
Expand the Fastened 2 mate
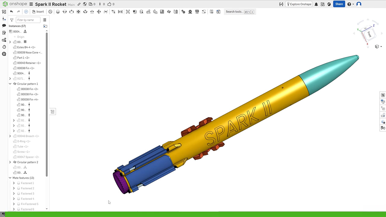(x=14, y=188)
